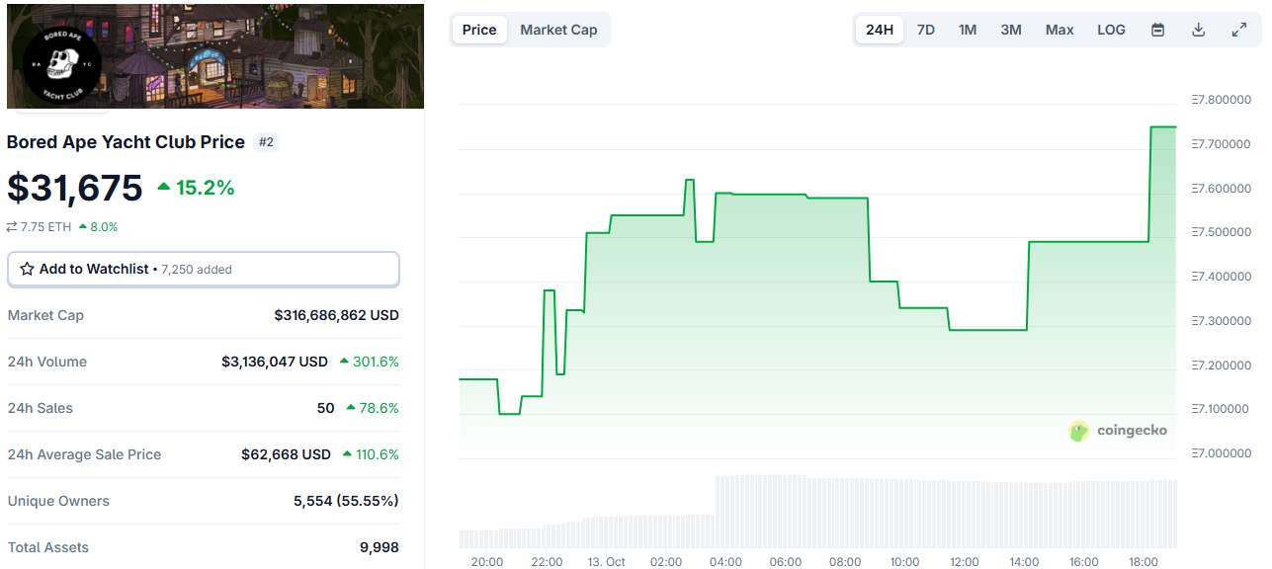Screen dimensions: 1272x569
Task: Click the ETH conversion arrows icon
Action: point(12,227)
